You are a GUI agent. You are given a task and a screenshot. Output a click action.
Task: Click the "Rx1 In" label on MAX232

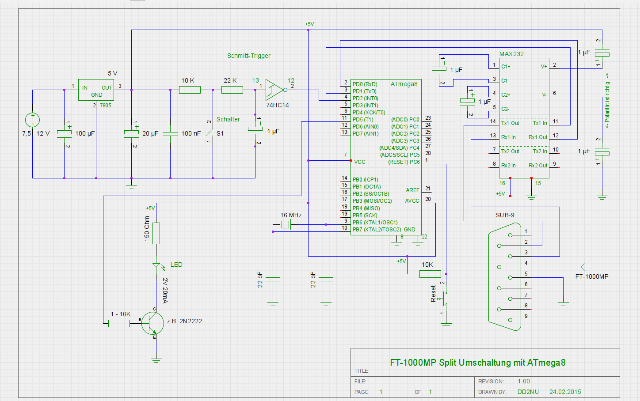point(508,137)
